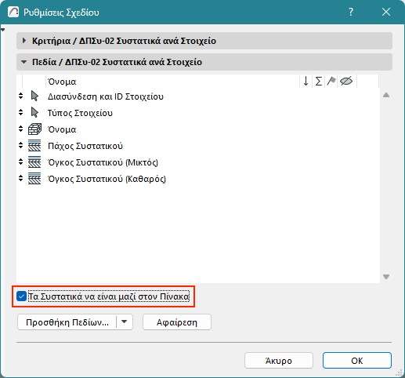
Task: Click the sum (Σ) column header
Action: (318, 82)
